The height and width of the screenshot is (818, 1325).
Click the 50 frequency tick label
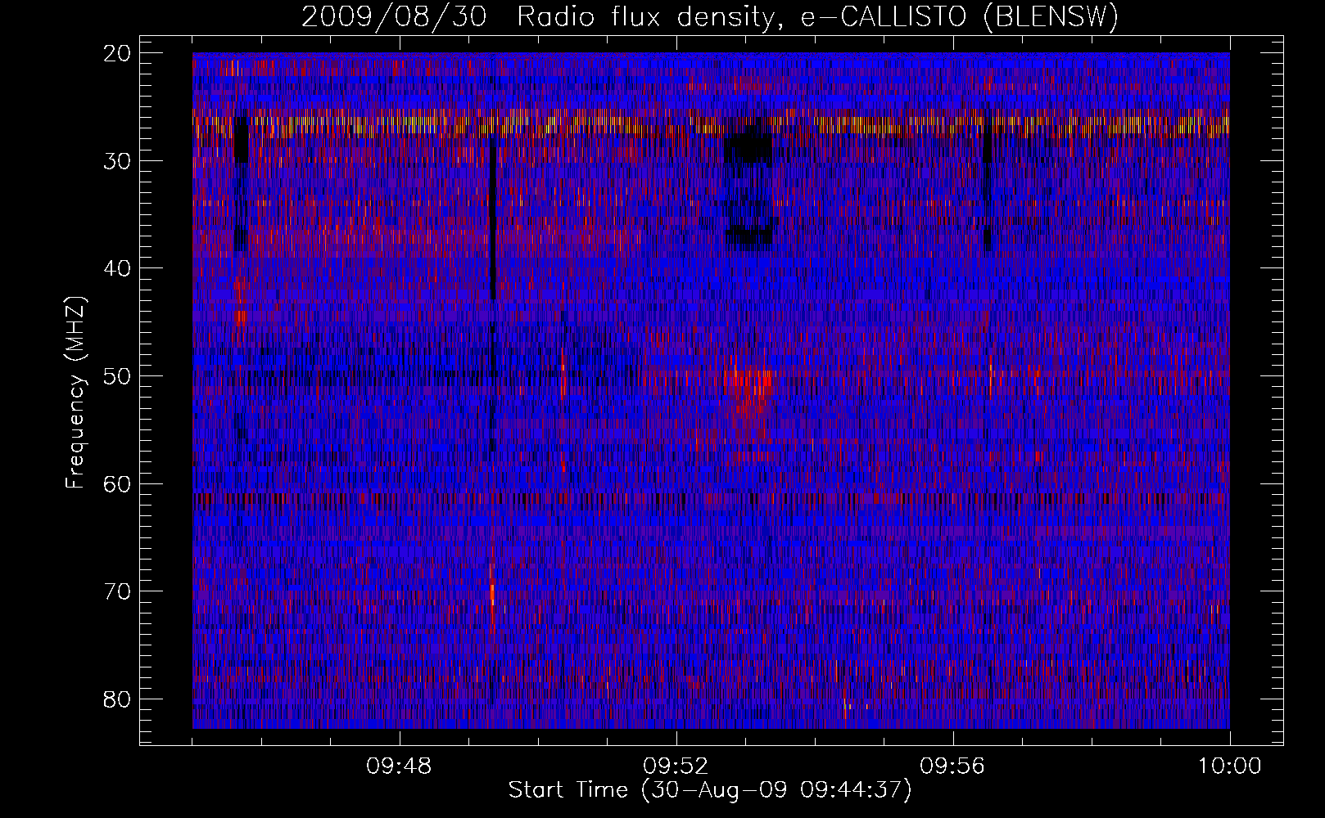[118, 376]
